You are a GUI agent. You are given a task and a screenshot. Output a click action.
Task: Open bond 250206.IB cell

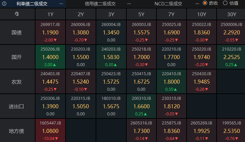click(x=50, y=57)
